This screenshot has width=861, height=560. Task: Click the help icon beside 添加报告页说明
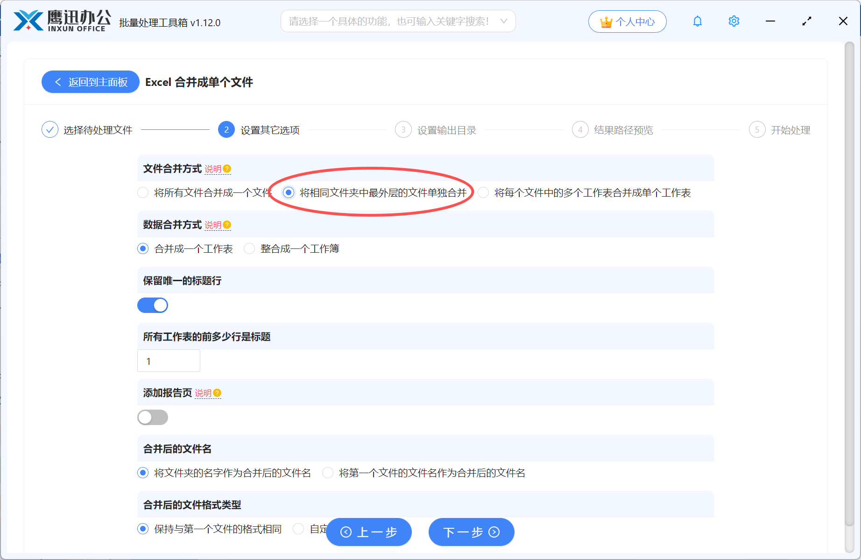217,393
